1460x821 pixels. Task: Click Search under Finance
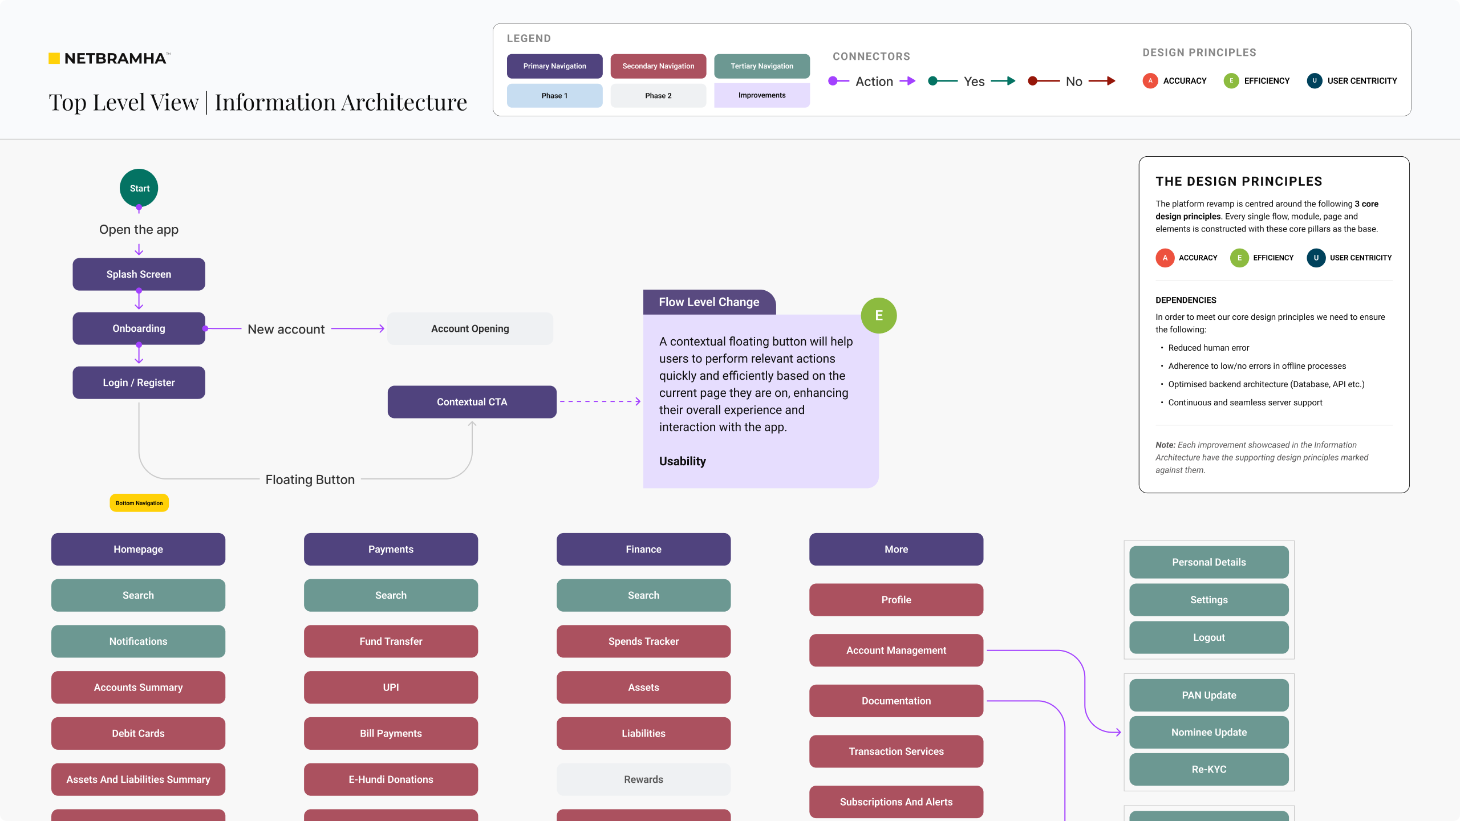tap(643, 595)
